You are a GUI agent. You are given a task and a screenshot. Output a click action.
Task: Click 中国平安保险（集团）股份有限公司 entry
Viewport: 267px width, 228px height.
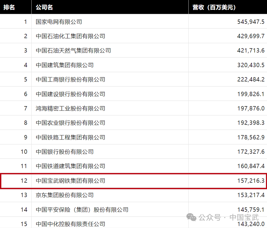tap(82, 210)
